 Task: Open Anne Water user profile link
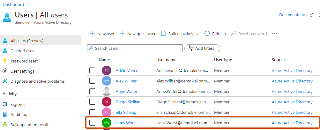[127, 91]
